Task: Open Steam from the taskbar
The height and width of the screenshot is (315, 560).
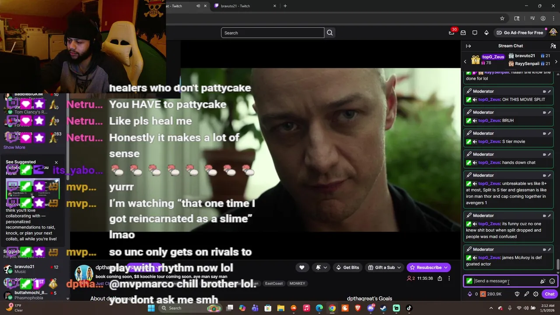Action: [383, 308]
